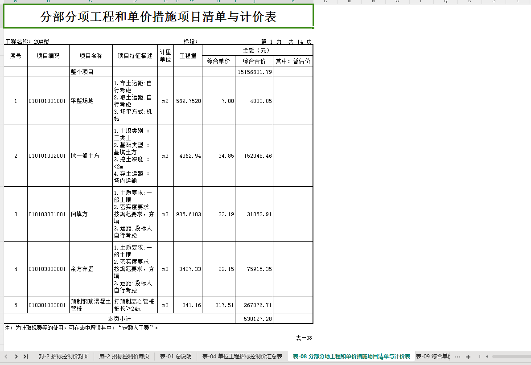Click the 序号 header cell

16,56
